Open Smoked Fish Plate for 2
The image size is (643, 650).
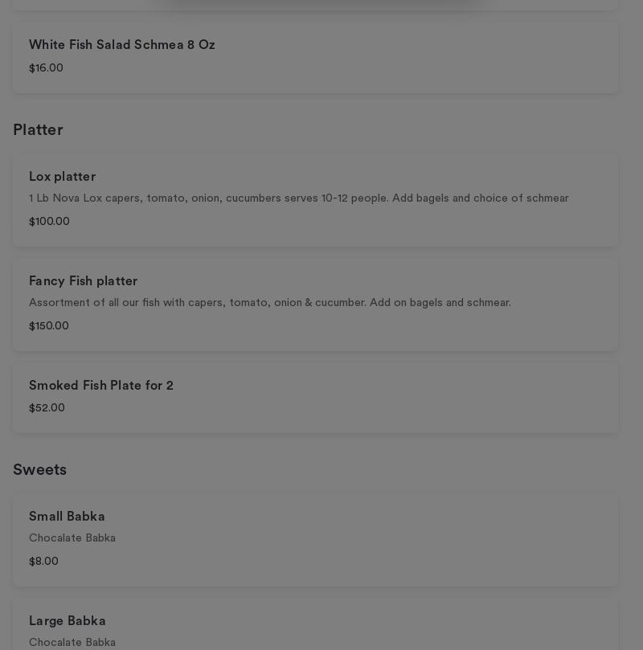(x=101, y=386)
